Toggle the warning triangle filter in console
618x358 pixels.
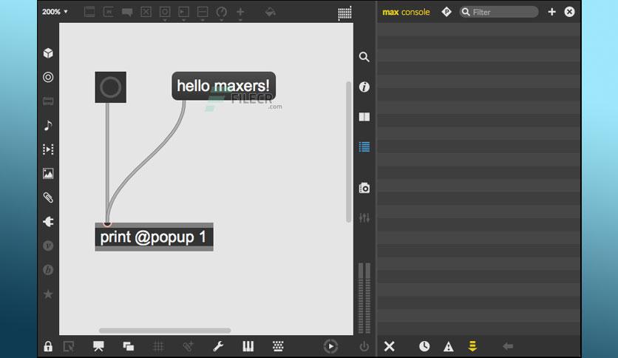point(449,347)
